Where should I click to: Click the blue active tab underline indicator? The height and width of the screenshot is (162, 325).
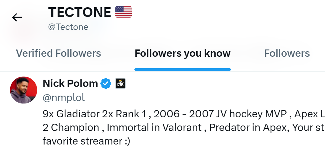coord(183,69)
